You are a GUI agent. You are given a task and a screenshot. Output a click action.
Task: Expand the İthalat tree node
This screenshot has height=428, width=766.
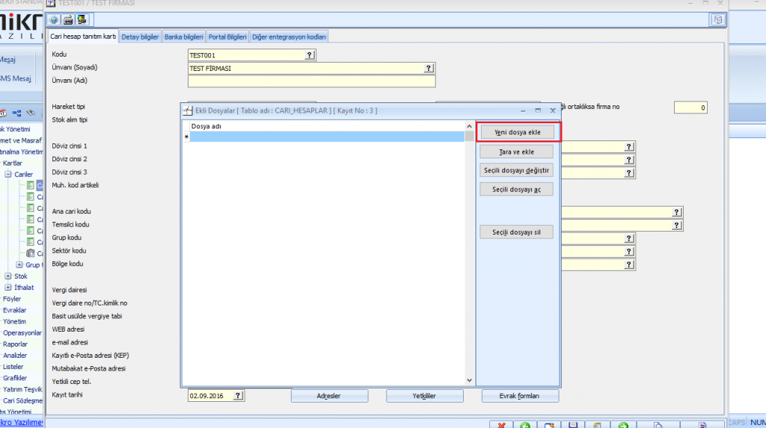click(x=8, y=288)
